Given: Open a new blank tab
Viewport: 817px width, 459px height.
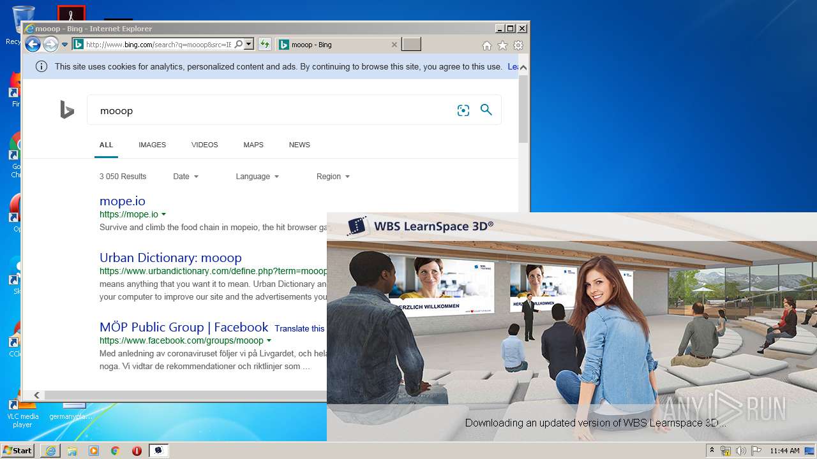Looking at the screenshot, I should click(411, 45).
